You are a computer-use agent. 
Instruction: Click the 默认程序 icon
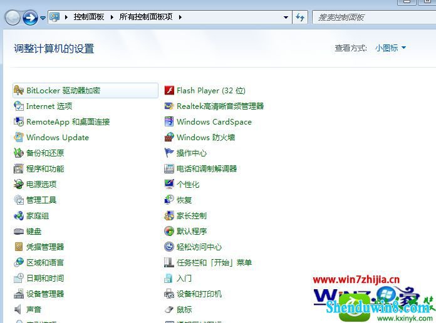[x=169, y=231]
